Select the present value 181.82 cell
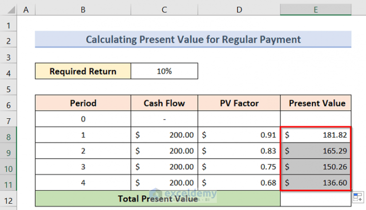This screenshot has width=366, height=210. 315,135
